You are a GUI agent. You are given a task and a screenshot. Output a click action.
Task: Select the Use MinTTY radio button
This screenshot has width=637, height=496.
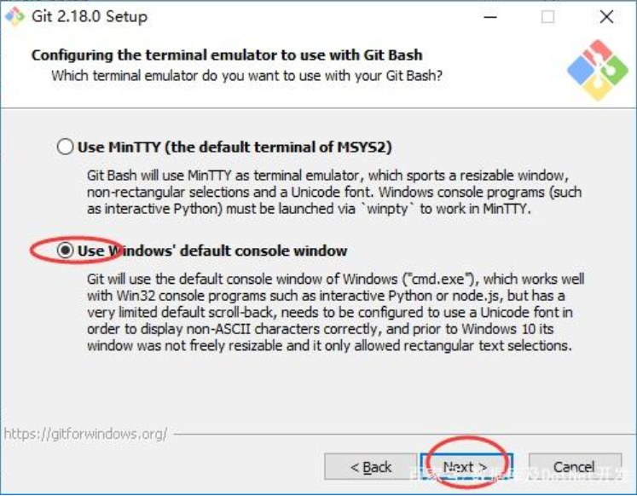(x=65, y=147)
